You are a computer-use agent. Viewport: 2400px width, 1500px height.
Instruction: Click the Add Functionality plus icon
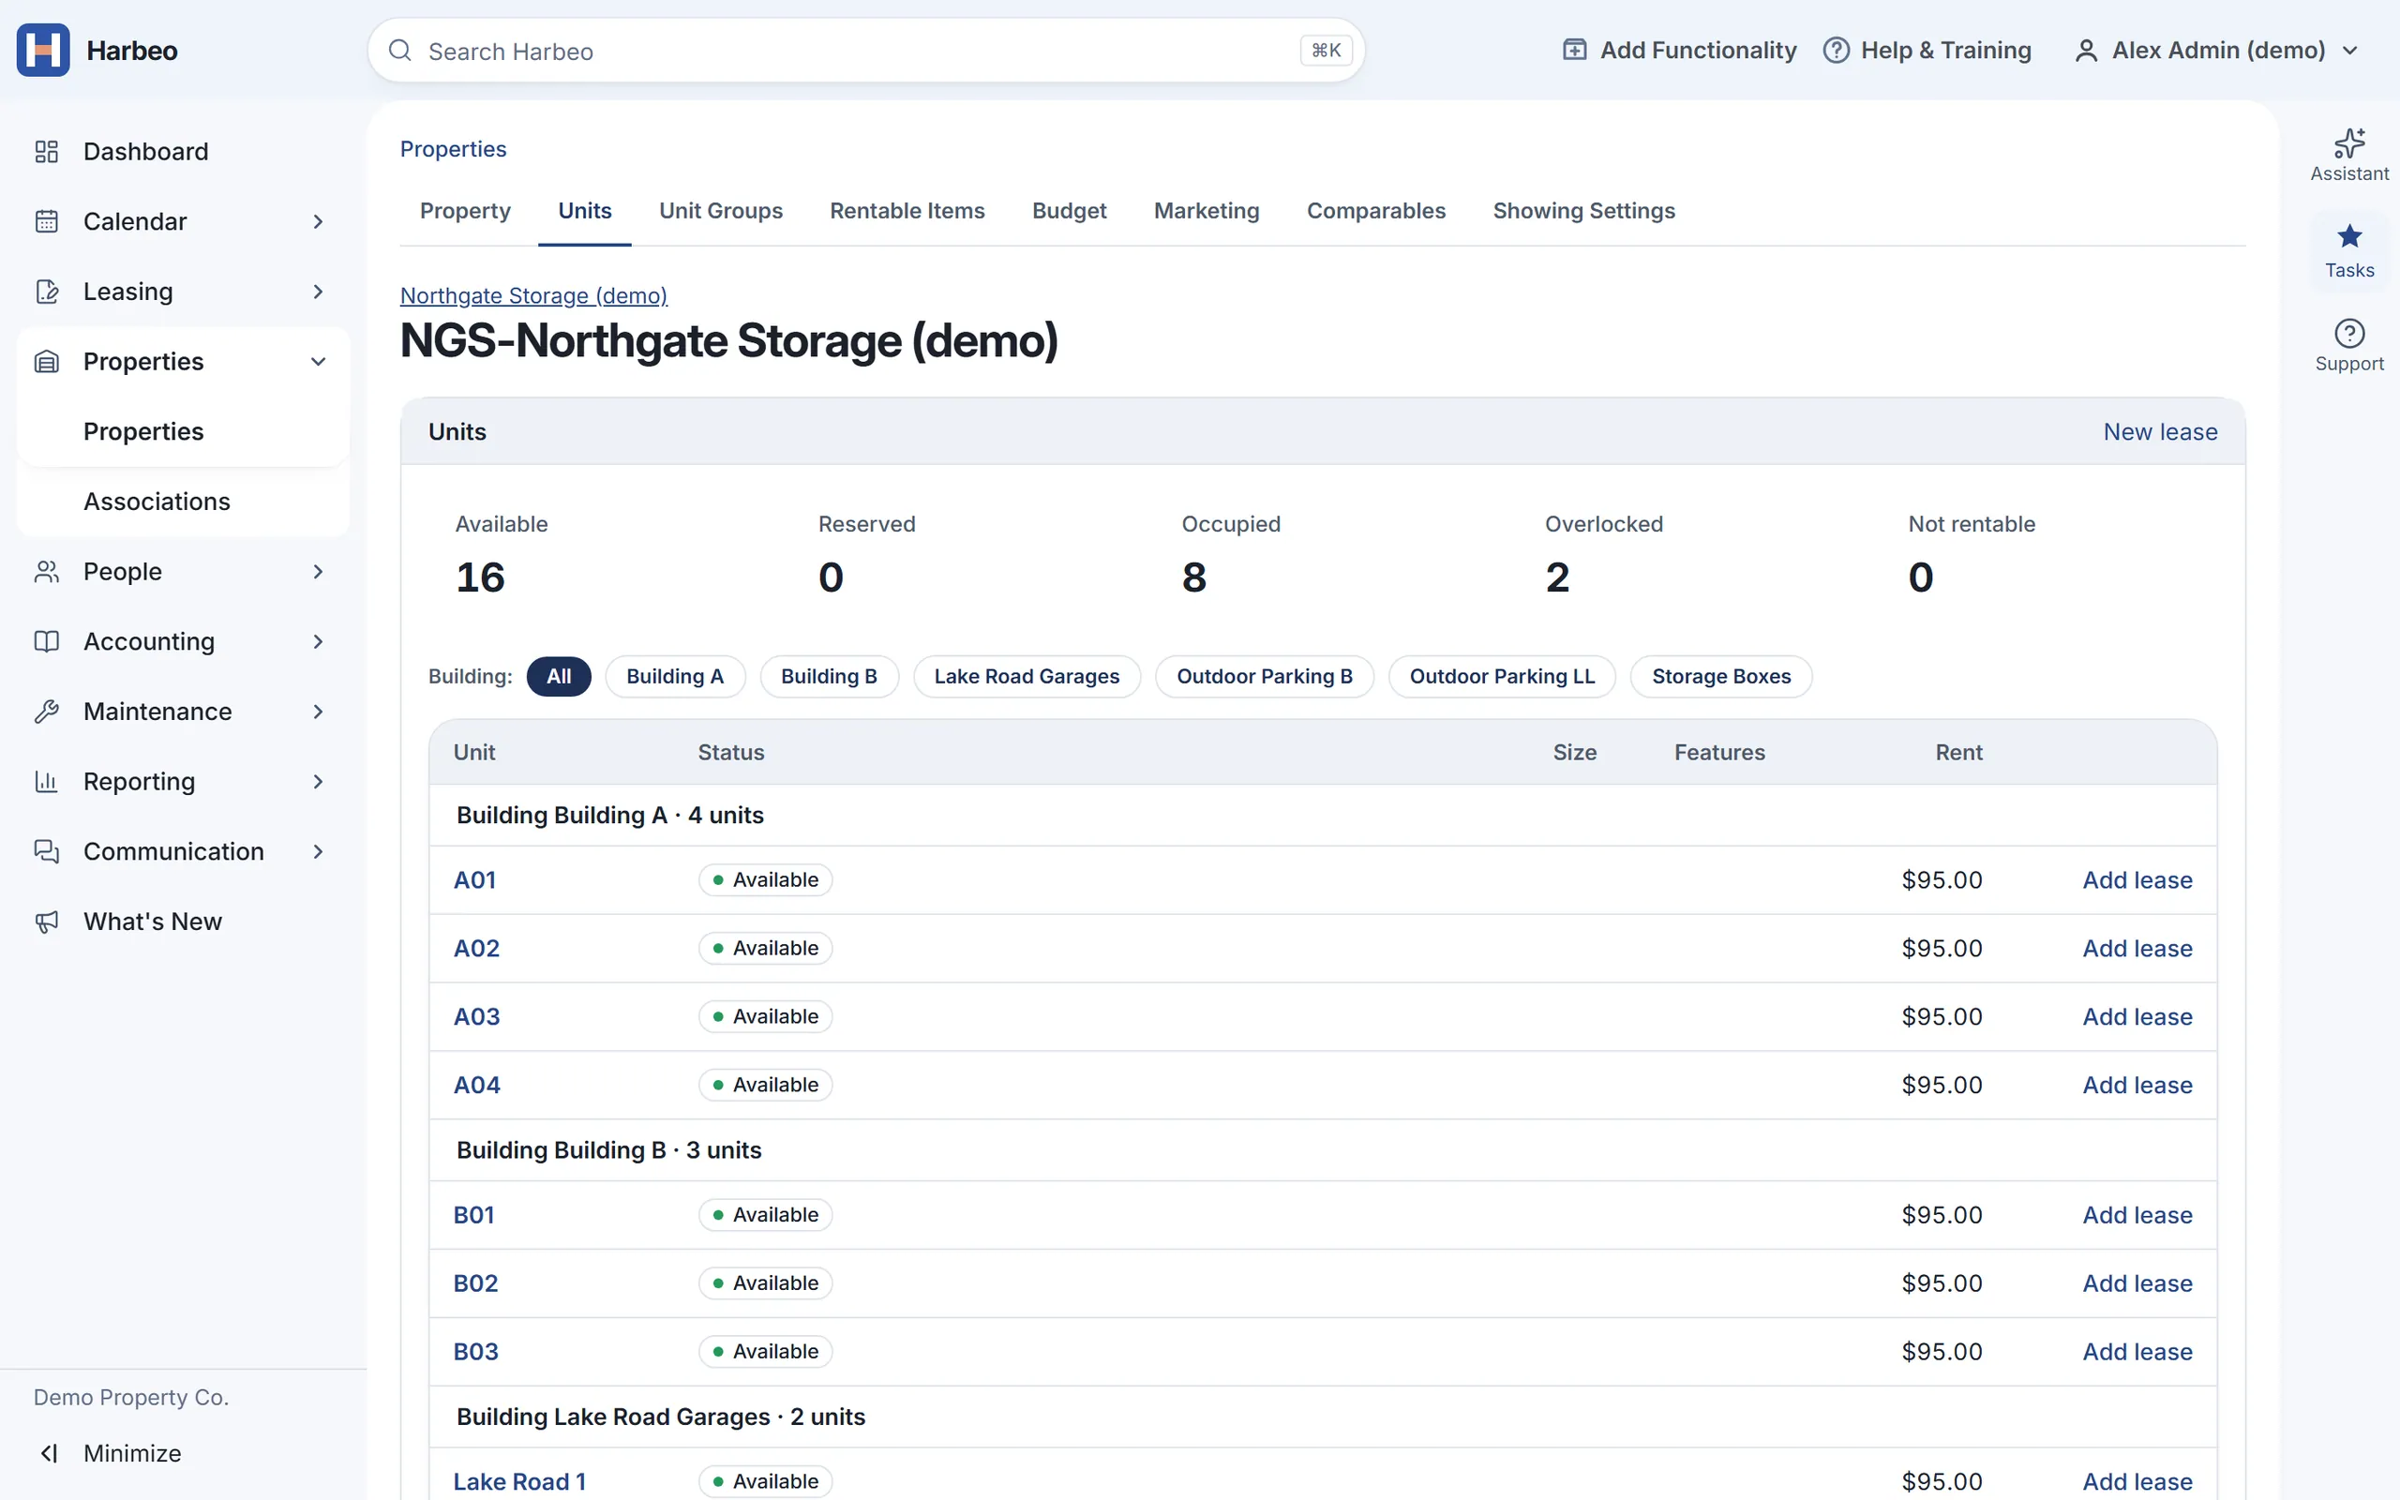point(1574,50)
